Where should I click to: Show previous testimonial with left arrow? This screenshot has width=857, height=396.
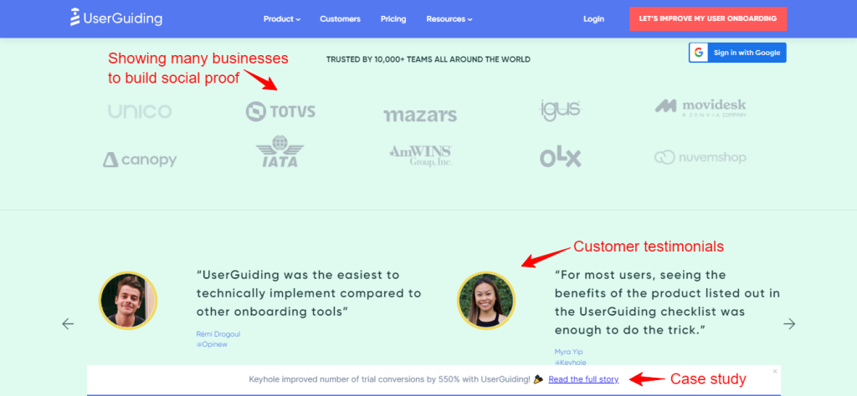(x=68, y=324)
